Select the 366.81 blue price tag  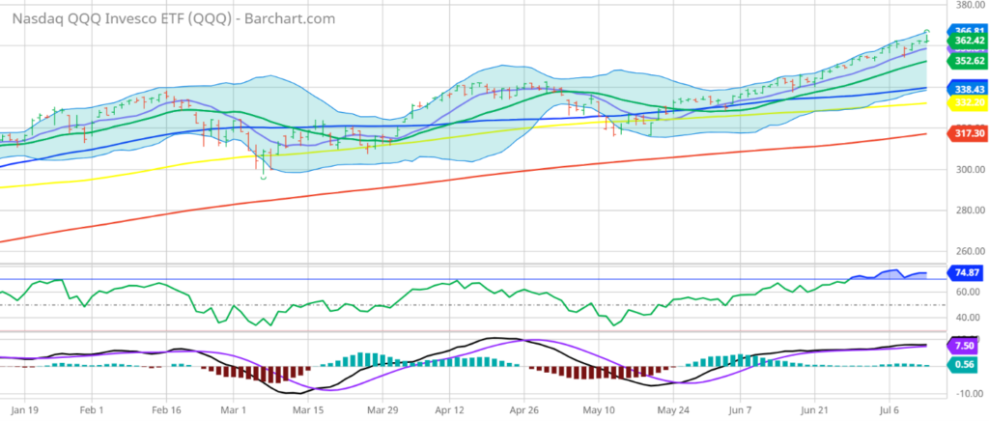968,30
